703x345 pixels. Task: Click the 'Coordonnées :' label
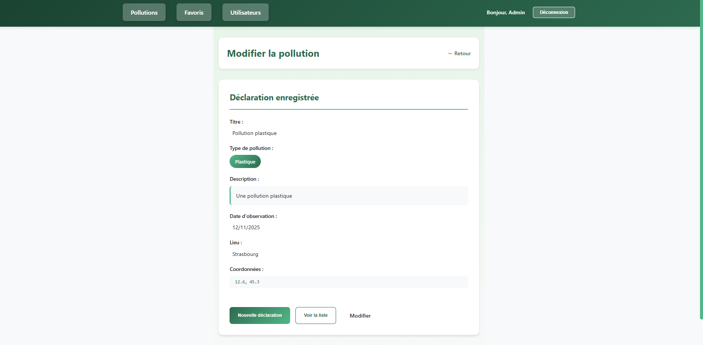(247, 269)
